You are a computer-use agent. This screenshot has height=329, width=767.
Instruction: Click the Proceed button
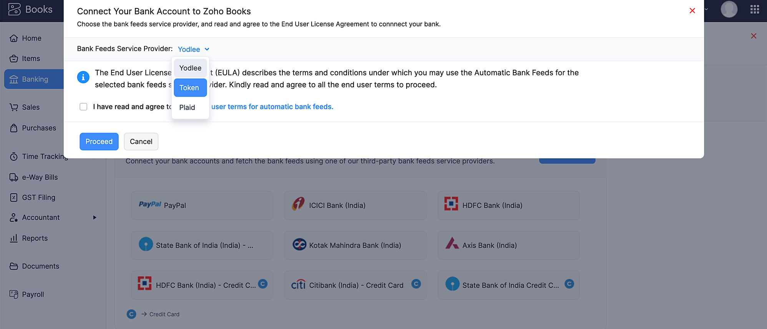(x=99, y=141)
